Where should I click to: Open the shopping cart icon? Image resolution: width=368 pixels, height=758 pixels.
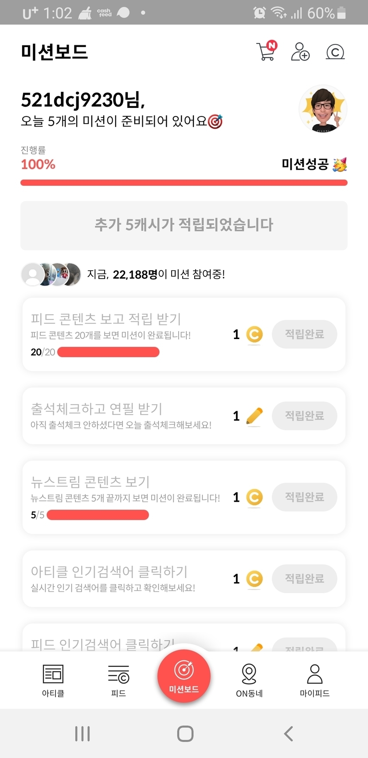click(266, 52)
